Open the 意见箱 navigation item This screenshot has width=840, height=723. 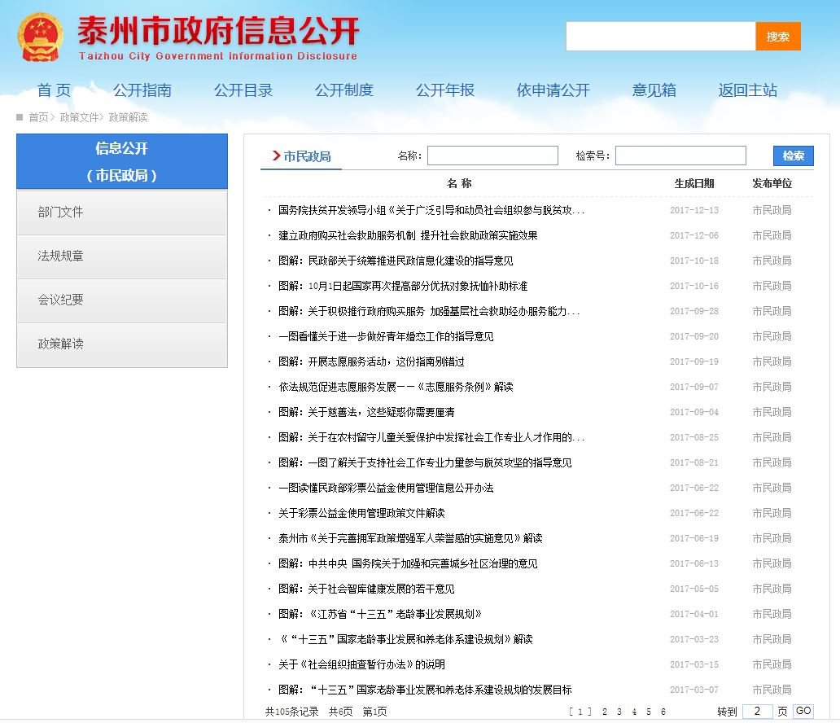(x=654, y=90)
